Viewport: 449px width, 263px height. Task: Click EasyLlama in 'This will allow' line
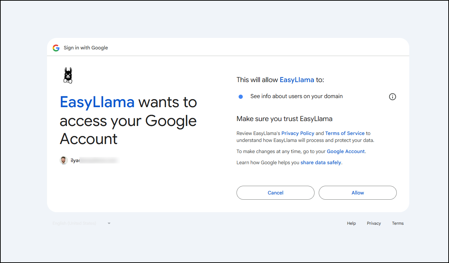click(297, 80)
